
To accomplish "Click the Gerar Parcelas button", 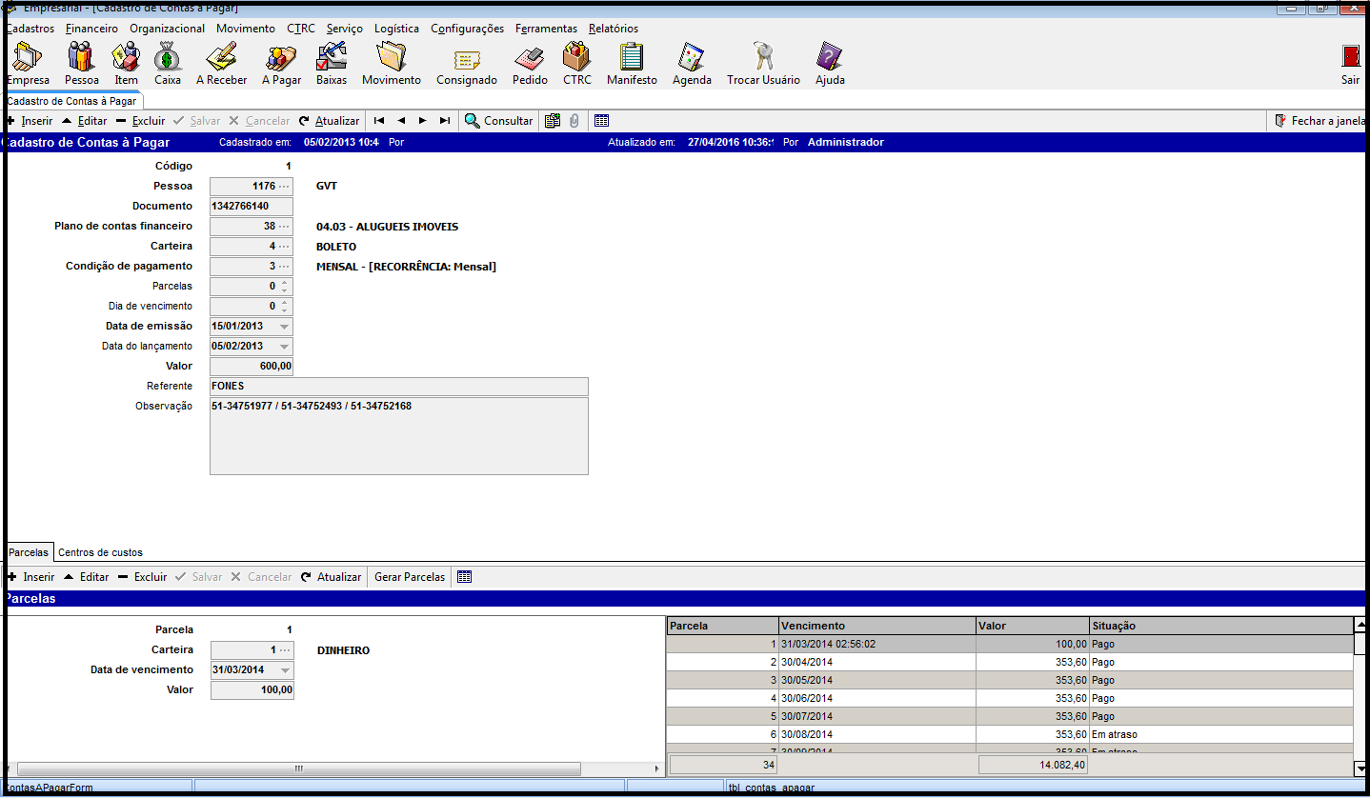I will click(409, 577).
